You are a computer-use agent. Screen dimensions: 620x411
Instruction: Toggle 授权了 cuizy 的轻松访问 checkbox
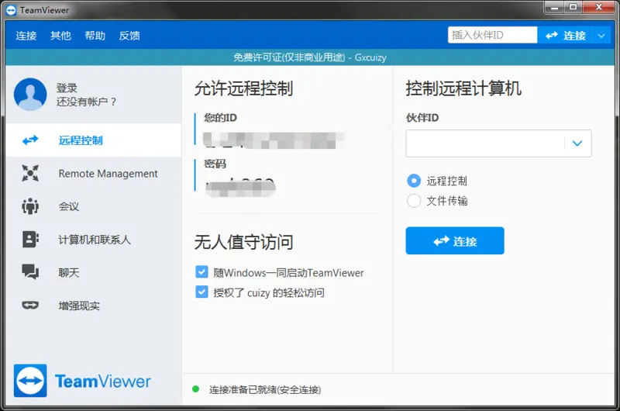201,292
